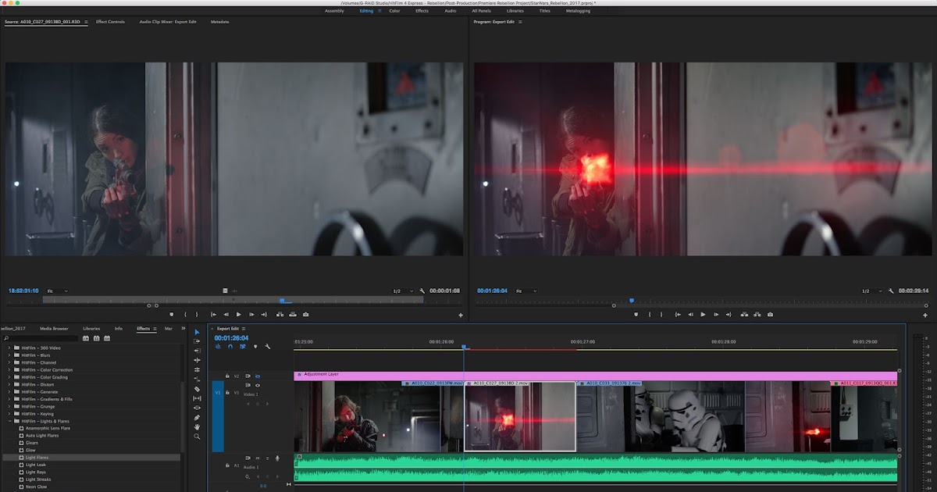This screenshot has height=492, width=937.
Task: Export frame from the Program monitor
Action: coord(770,315)
